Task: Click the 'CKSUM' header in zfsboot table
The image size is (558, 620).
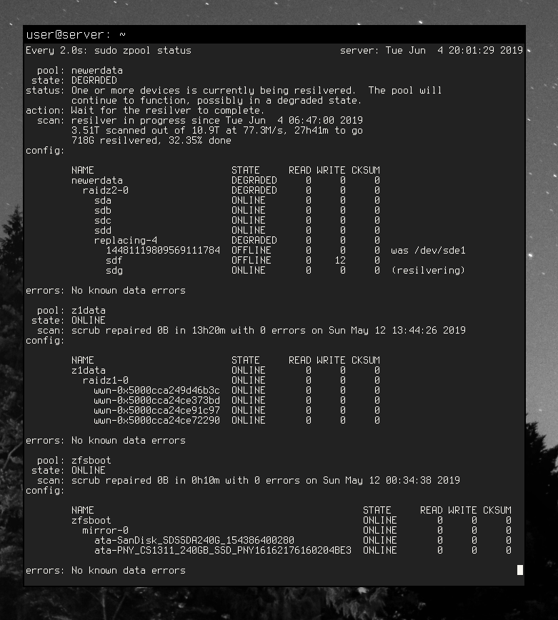Action: click(497, 510)
